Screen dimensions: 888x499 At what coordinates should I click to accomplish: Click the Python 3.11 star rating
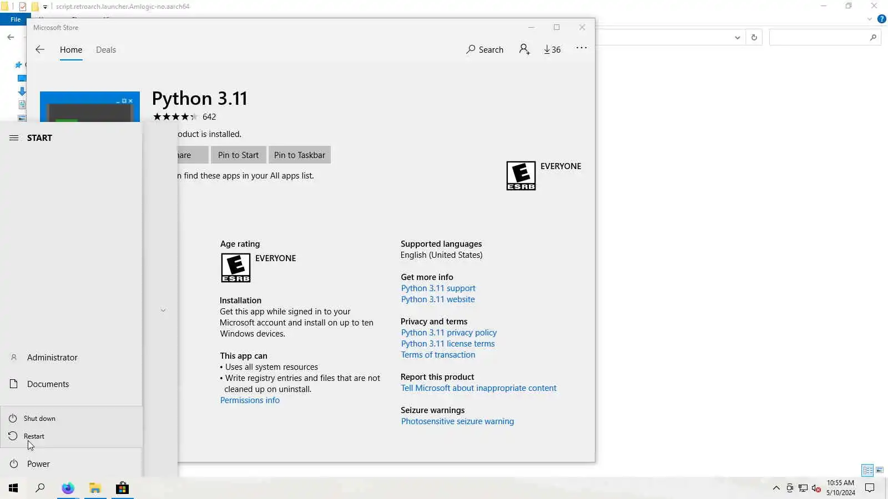tap(175, 117)
